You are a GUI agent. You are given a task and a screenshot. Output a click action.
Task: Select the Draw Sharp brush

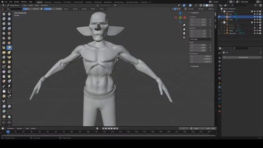(9, 14)
